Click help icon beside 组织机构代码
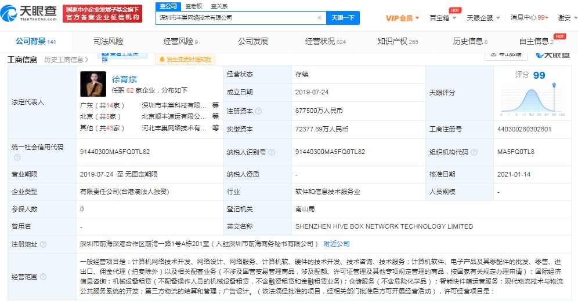578x301 pixels. [x=474, y=152]
